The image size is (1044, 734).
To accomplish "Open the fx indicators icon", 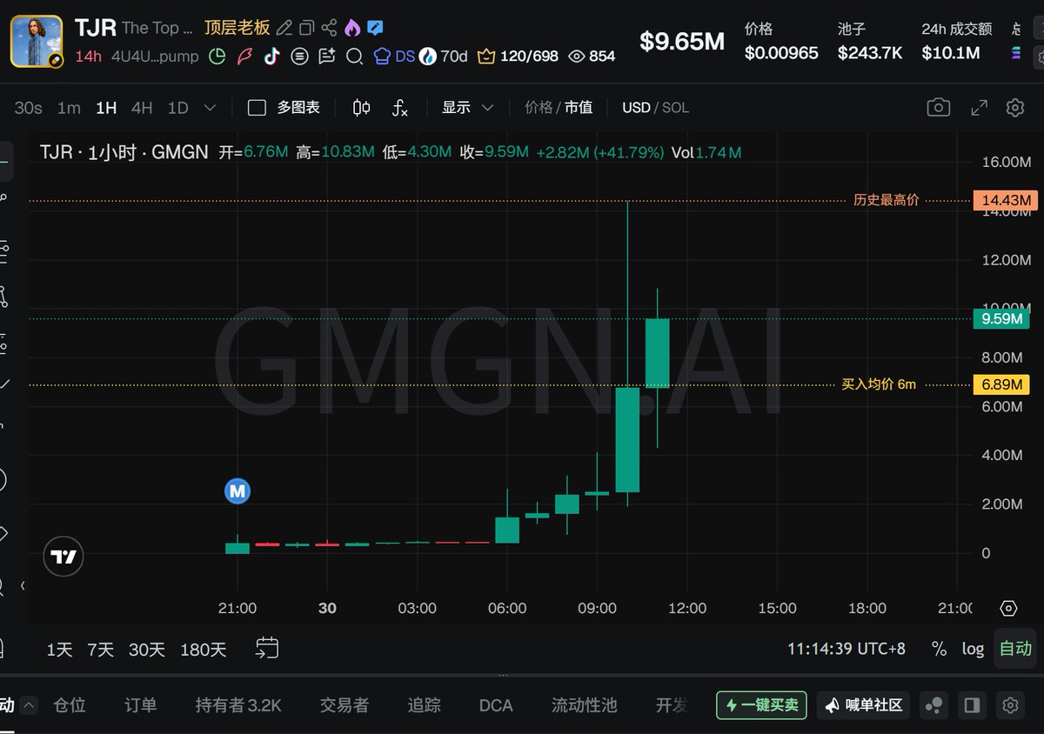I will tap(399, 108).
